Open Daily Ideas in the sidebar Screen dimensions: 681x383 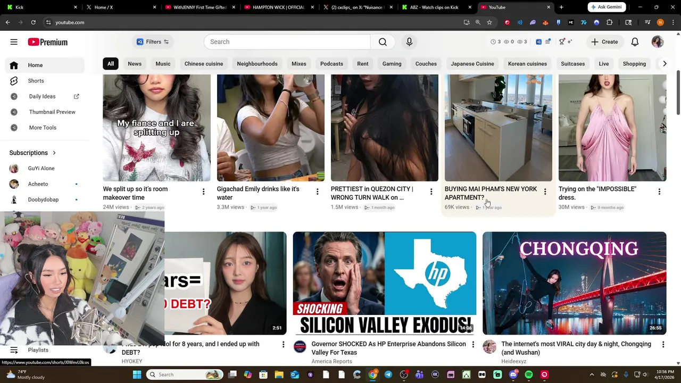tap(45, 96)
